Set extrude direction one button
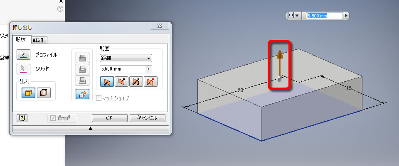The width and height of the screenshot is (399, 166). [x=107, y=82]
